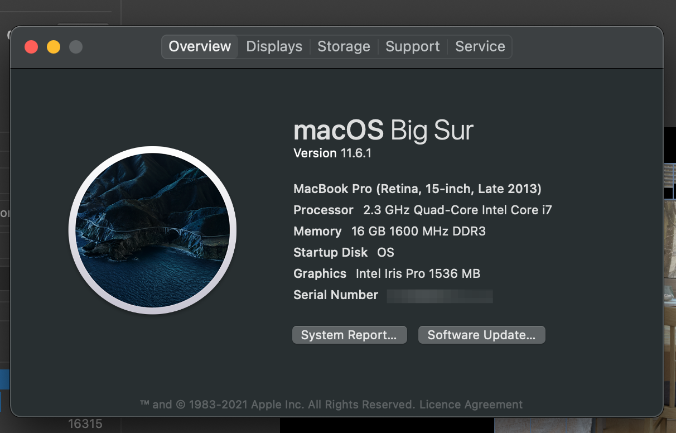Image resolution: width=676 pixels, height=433 pixels.
Task: Click the macOS Big Sur heading
Action: coord(383,131)
